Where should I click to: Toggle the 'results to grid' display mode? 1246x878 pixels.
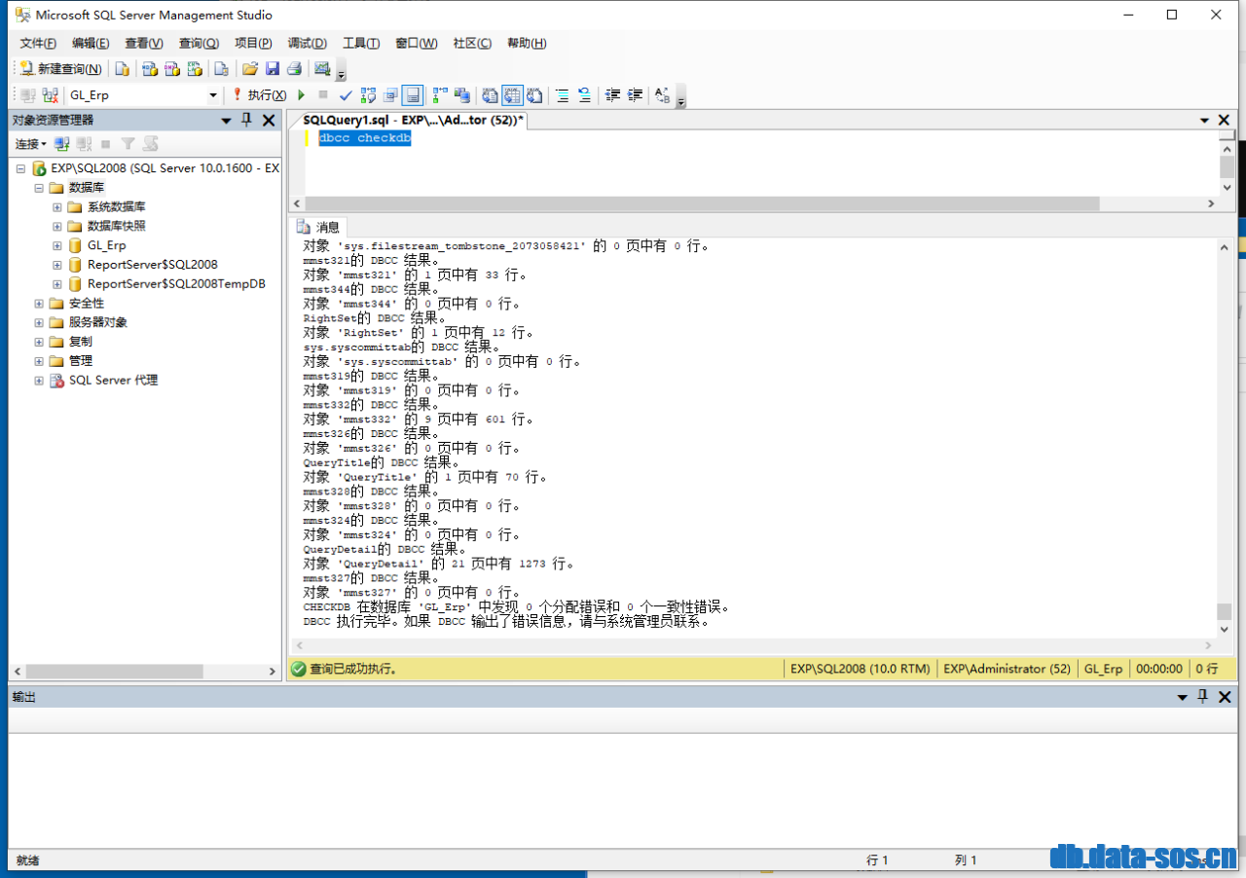[x=513, y=94]
